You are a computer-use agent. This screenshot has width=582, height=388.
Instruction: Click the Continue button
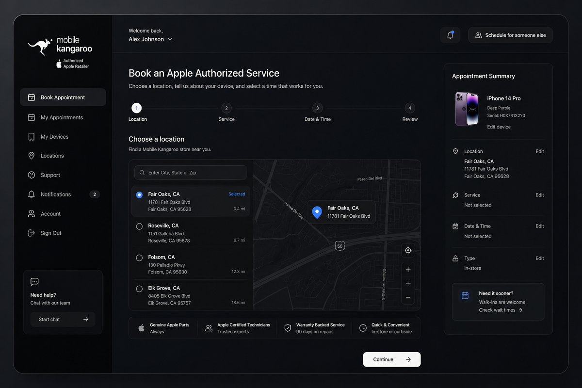(x=392, y=359)
